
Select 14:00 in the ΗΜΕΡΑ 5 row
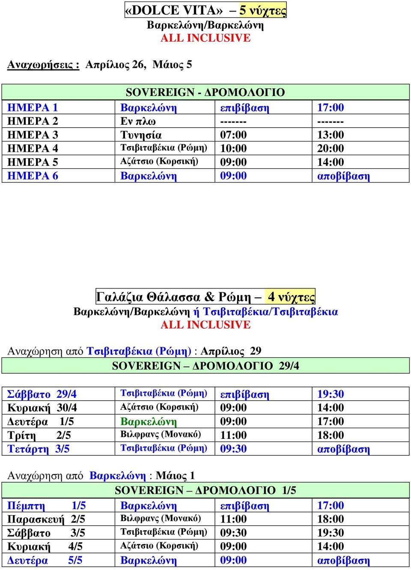point(331,162)
